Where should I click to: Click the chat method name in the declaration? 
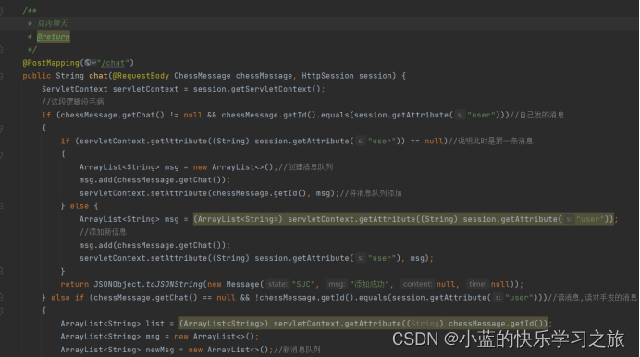[x=98, y=76]
